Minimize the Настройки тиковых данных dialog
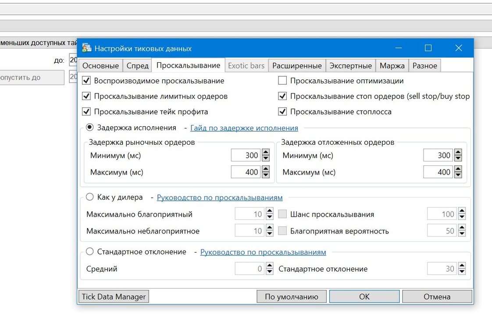This screenshot has height=329, width=492. 399,48
